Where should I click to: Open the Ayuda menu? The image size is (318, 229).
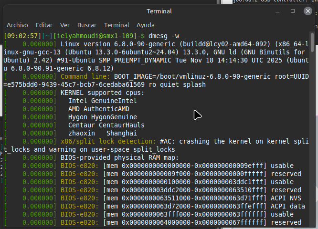pyautogui.click(x=146, y=25)
